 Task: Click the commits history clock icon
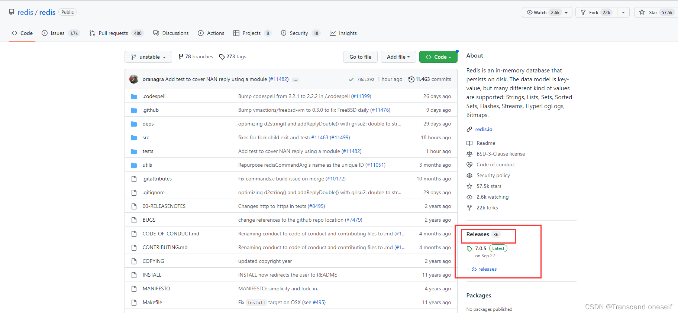click(x=411, y=79)
